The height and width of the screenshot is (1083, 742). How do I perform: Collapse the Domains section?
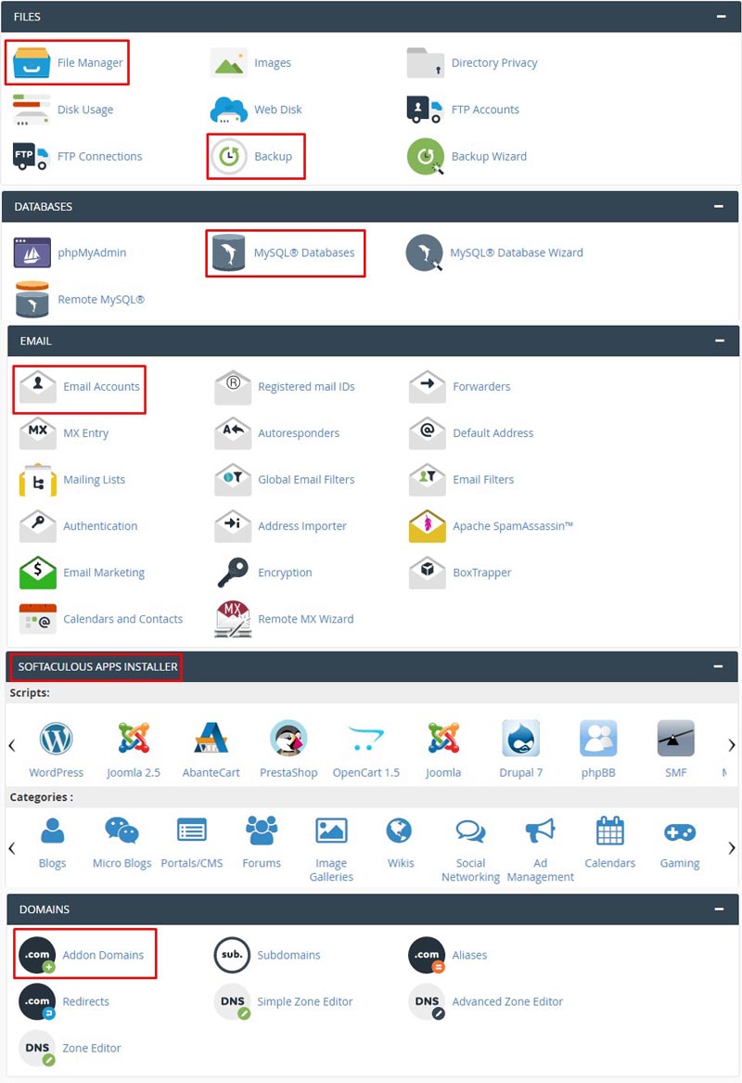coord(720,909)
